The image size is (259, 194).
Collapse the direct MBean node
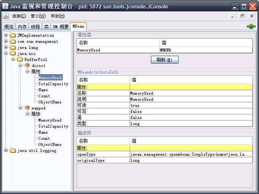point(20,66)
